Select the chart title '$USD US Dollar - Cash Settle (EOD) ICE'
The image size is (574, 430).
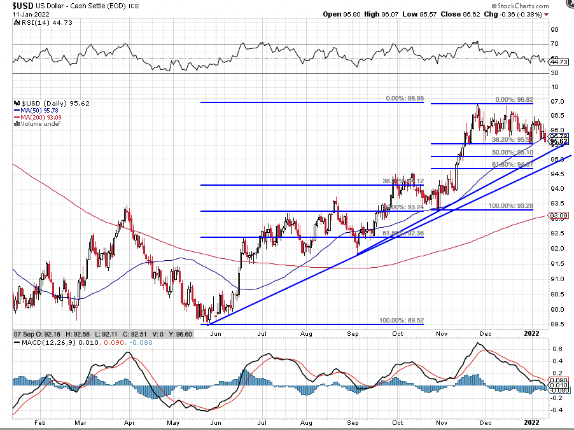(76, 6)
